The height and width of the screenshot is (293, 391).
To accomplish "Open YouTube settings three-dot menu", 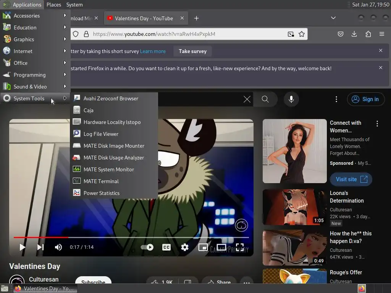I will [x=336, y=99].
